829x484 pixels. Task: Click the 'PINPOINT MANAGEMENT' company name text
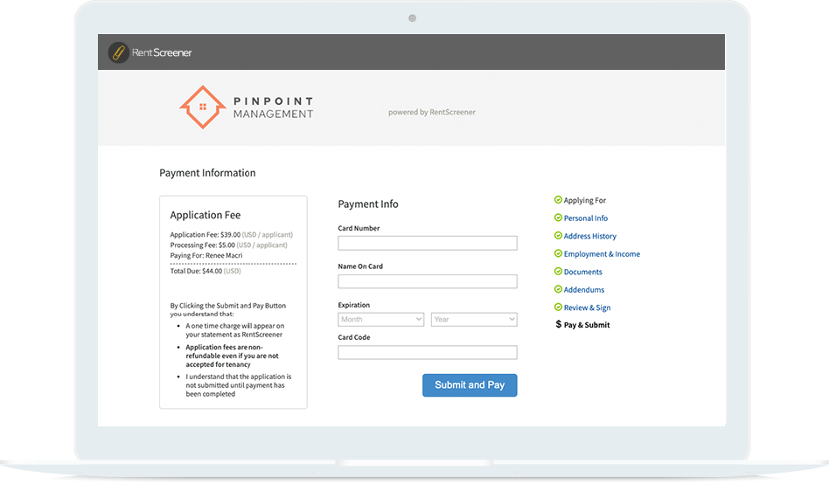(274, 107)
